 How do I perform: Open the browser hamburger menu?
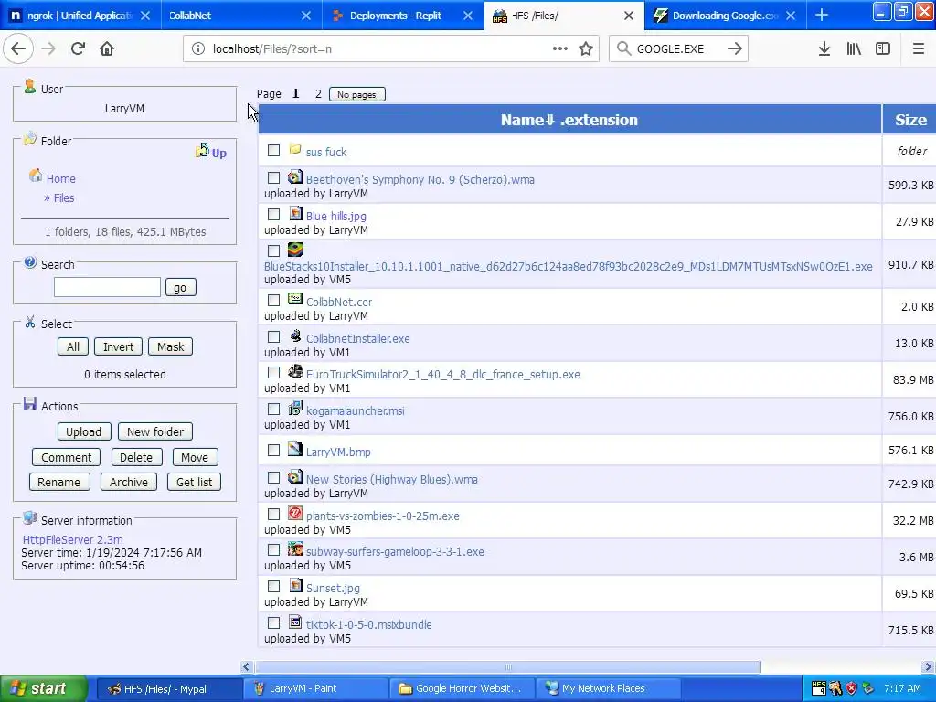click(918, 48)
